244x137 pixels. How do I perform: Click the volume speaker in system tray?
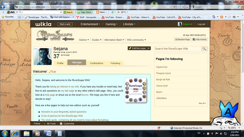[221, 134]
